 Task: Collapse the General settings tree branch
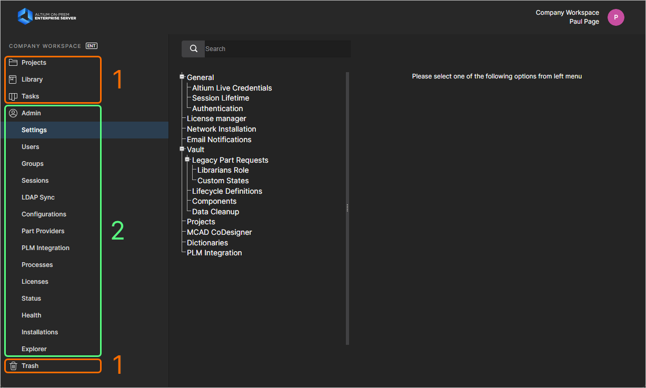click(x=182, y=76)
